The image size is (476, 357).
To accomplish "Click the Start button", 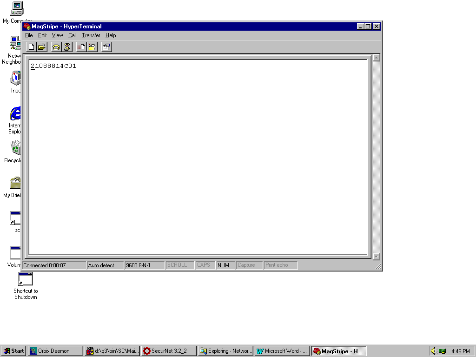I will click(x=13, y=351).
